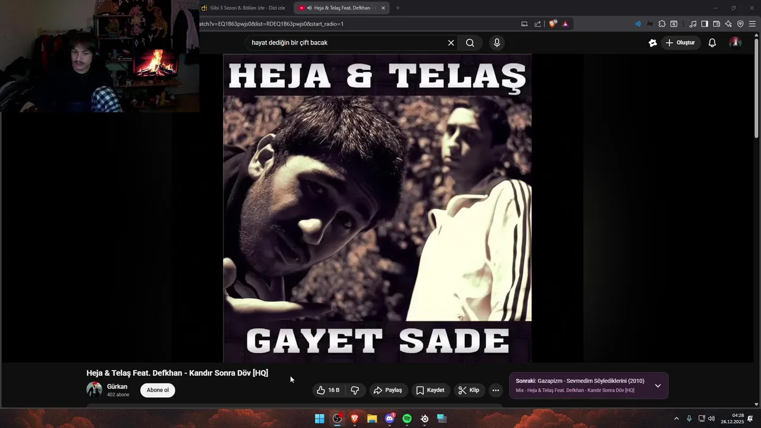Open the SteelSeries icon in the taskbar
The height and width of the screenshot is (428, 761).
click(424, 418)
